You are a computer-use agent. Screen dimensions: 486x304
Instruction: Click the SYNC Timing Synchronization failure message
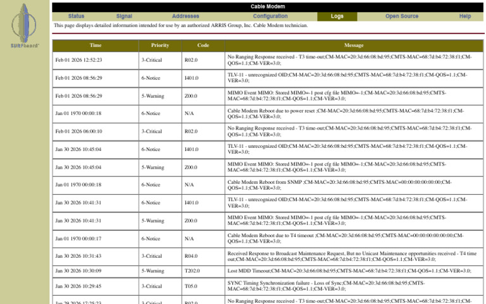tap(326, 286)
